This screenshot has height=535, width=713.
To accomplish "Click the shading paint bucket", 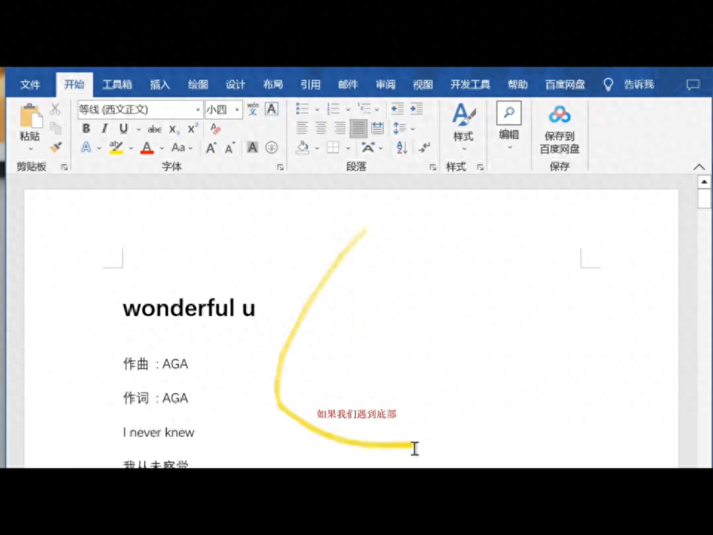I will [x=302, y=147].
